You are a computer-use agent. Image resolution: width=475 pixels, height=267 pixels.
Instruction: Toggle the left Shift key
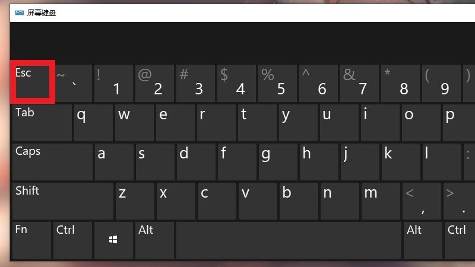click(63, 201)
